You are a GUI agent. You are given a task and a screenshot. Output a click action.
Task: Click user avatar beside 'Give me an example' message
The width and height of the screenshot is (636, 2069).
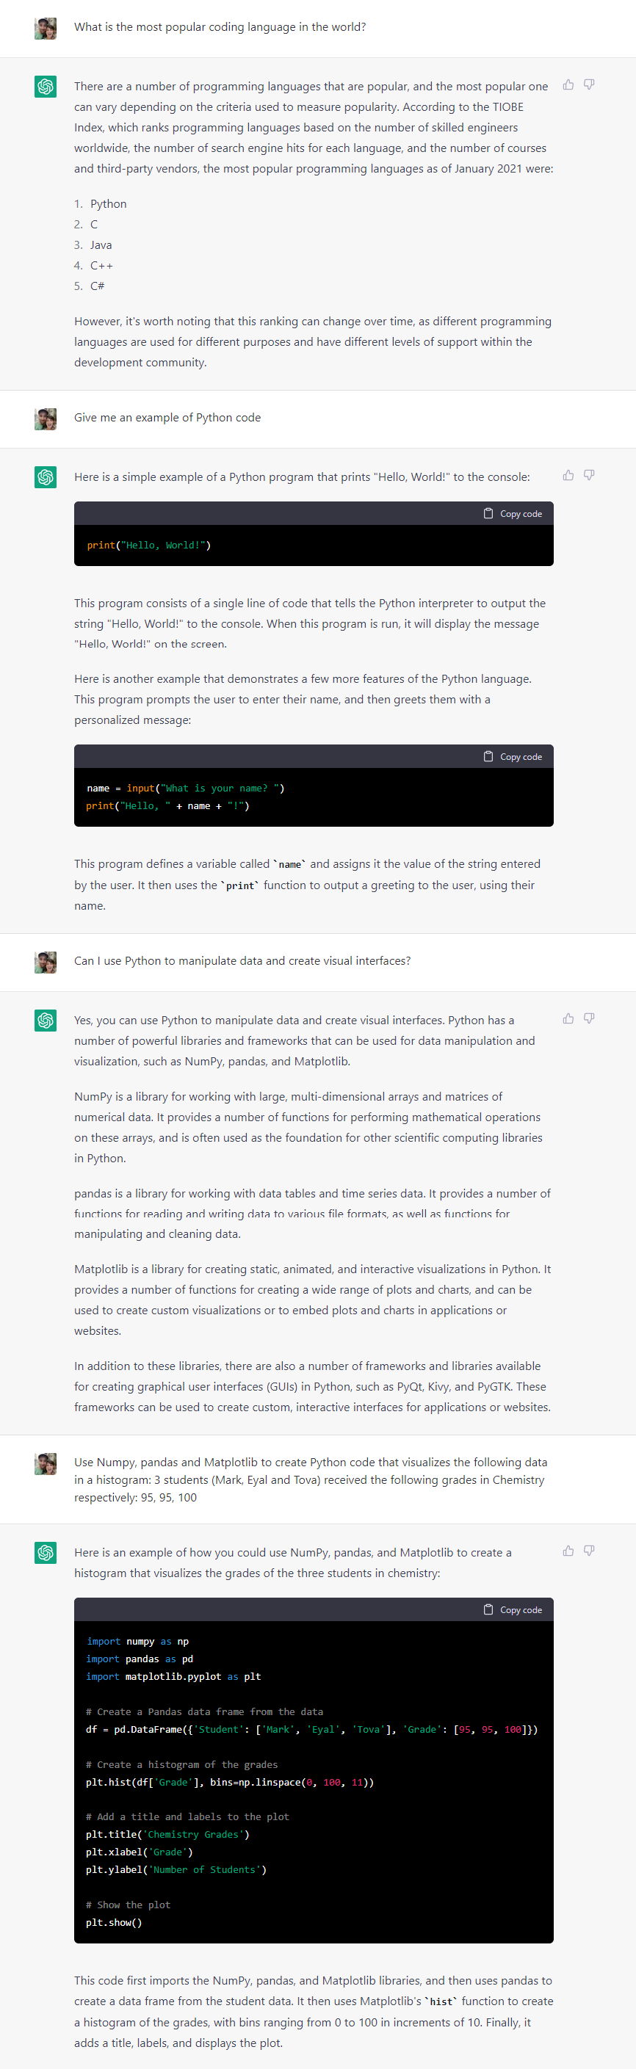point(46,419)
